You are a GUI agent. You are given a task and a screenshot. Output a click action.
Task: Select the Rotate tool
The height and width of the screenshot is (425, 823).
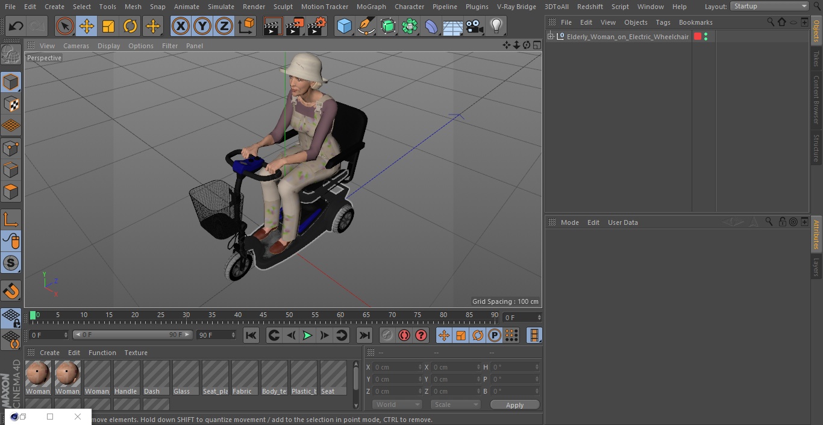(x=130, y=26)
